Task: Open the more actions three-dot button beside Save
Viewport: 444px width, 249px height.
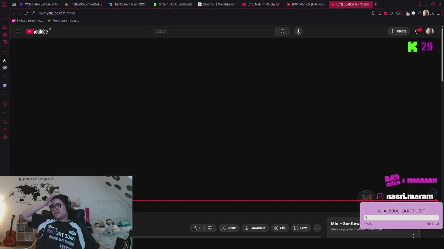Action: click(317, 228)
